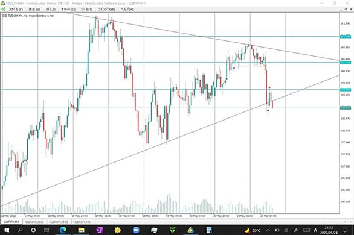
Task: Click the 156.115 price axis label
Action: point(346,202)
